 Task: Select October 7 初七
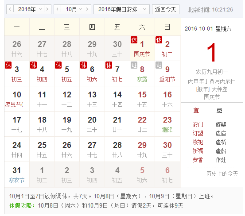(x=117, y=73)
